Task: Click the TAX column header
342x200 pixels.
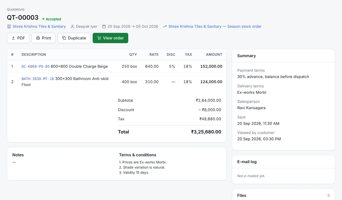Action: [189, 55]
